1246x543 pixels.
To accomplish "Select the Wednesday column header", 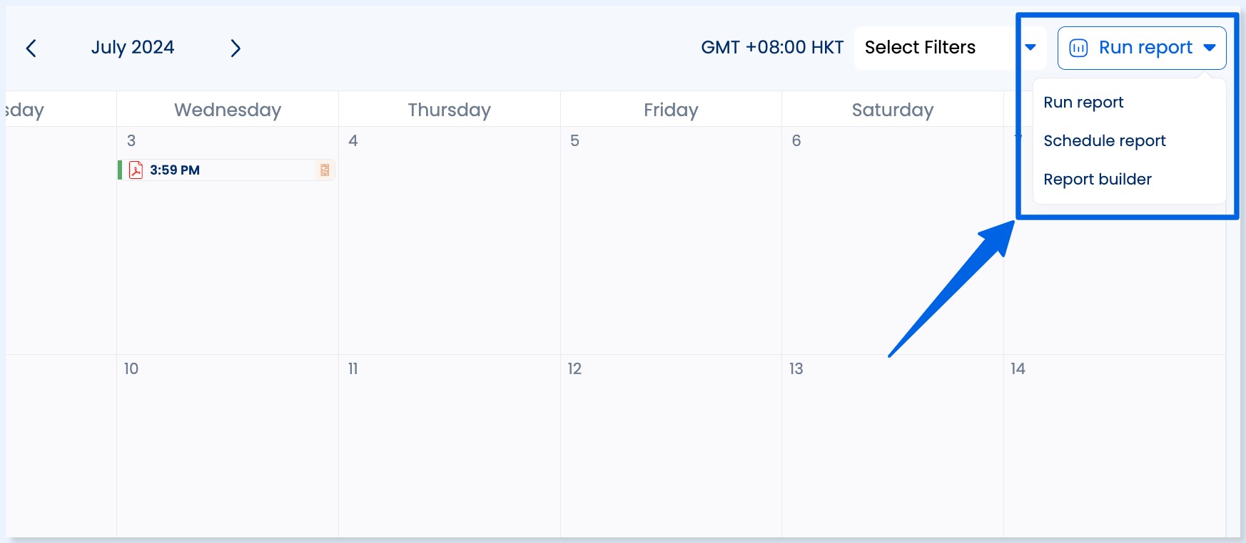I will pyautogui.click(x=227, y=109).
